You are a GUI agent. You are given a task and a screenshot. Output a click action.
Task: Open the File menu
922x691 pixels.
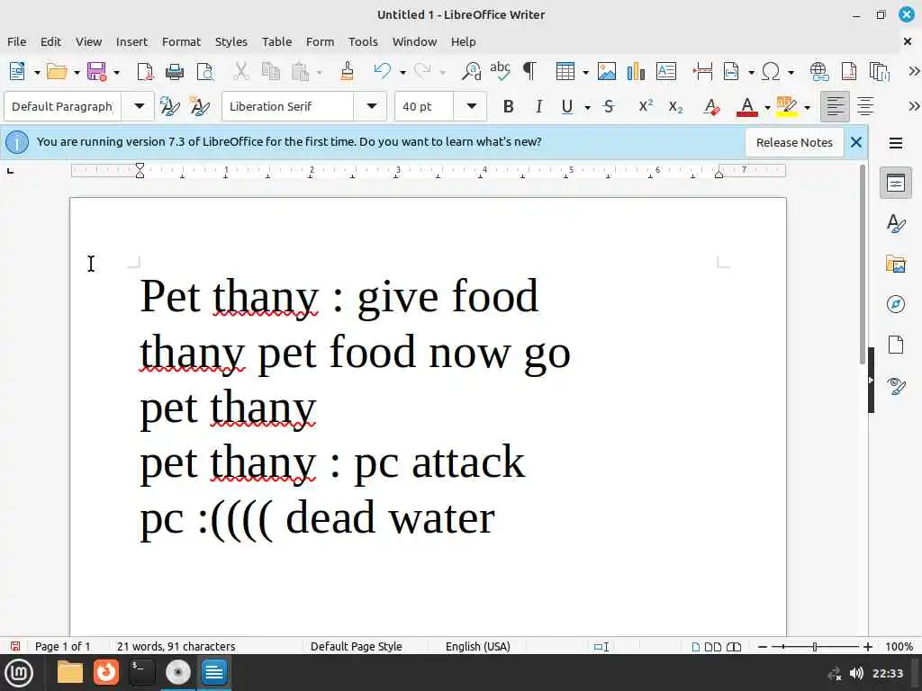tap(16, 41)
